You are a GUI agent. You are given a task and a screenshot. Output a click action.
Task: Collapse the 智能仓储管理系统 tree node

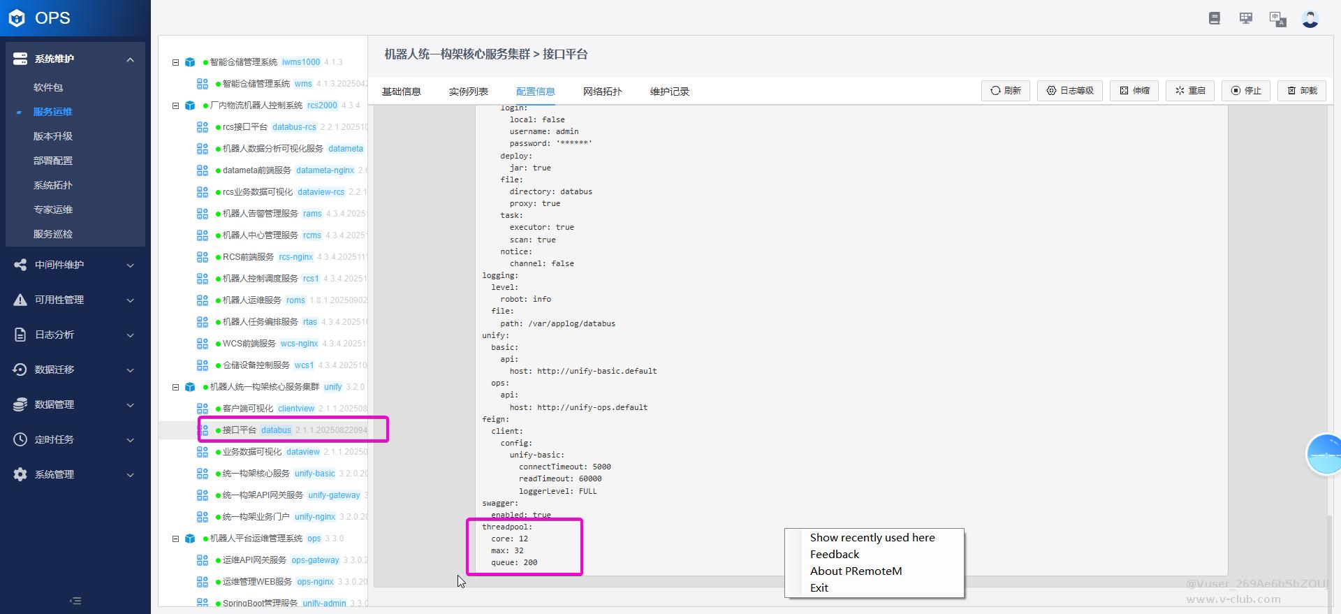[x=176, y=62]
